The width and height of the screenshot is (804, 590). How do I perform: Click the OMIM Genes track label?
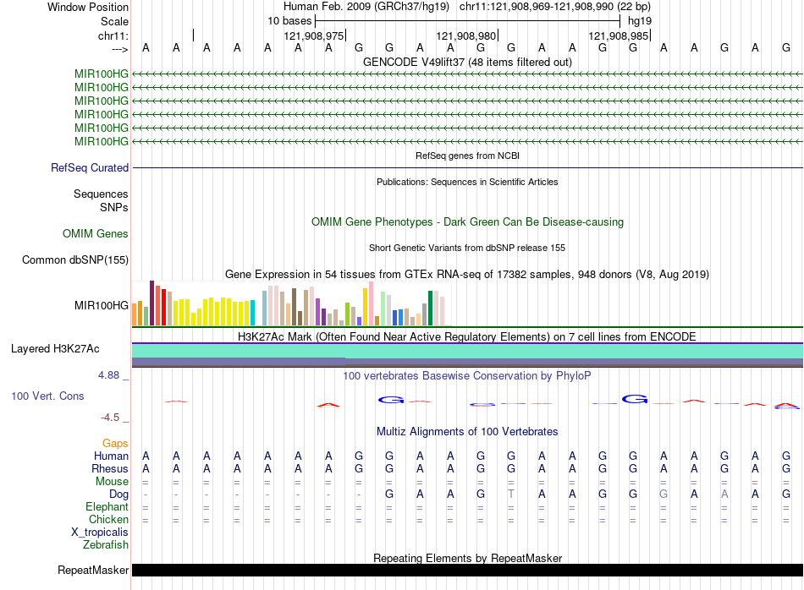pos(96,233)
